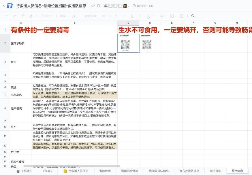This screenshot has width=252, height=175.
Task: Adjust decimal places control in toolbar
Action: tap(75, 16)
